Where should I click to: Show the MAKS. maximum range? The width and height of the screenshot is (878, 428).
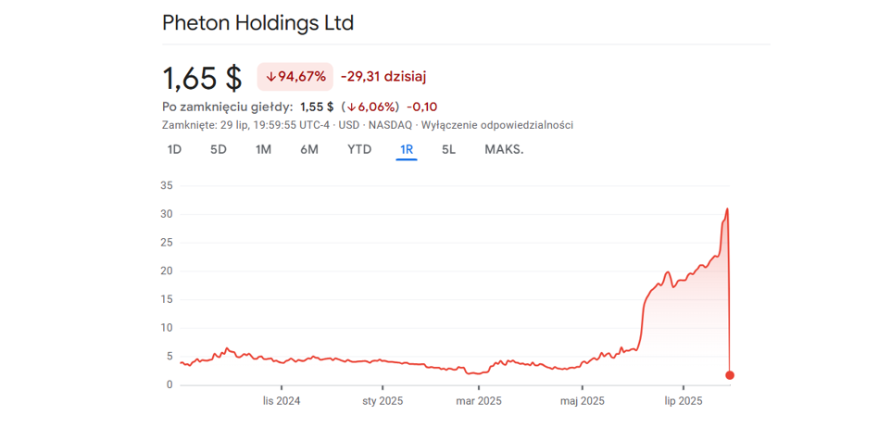click(x=504, y=149)
